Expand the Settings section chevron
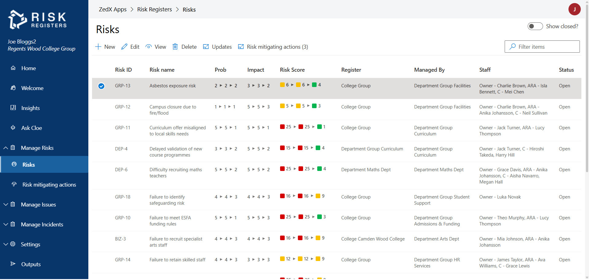The width and height of the screenshot is (589, 280). tap(6, 244)
